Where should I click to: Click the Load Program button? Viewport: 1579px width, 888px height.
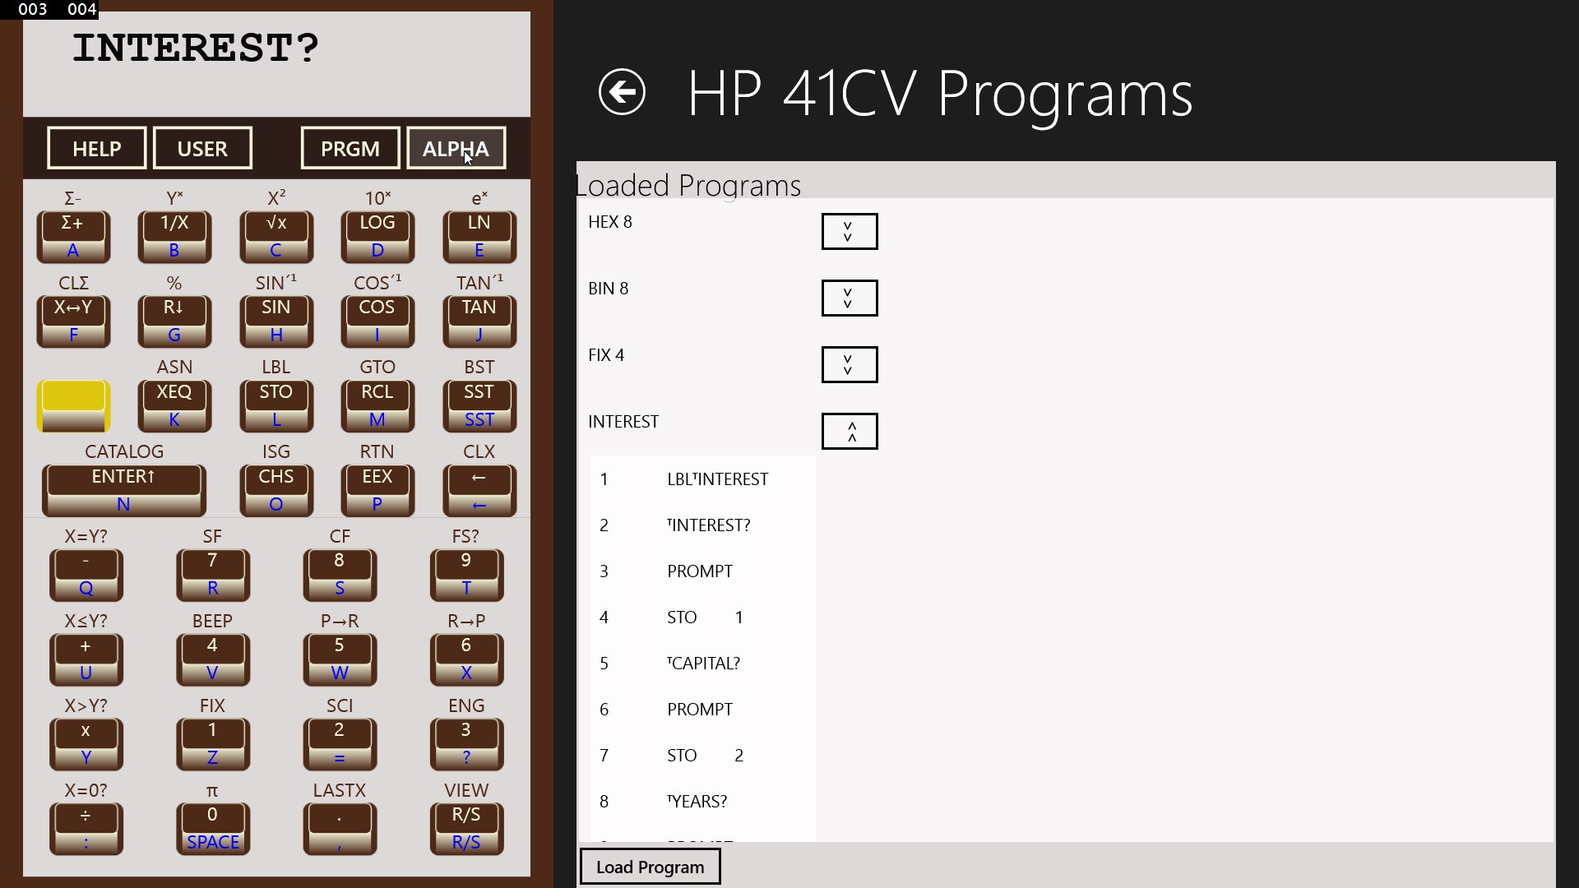[650, 867]
